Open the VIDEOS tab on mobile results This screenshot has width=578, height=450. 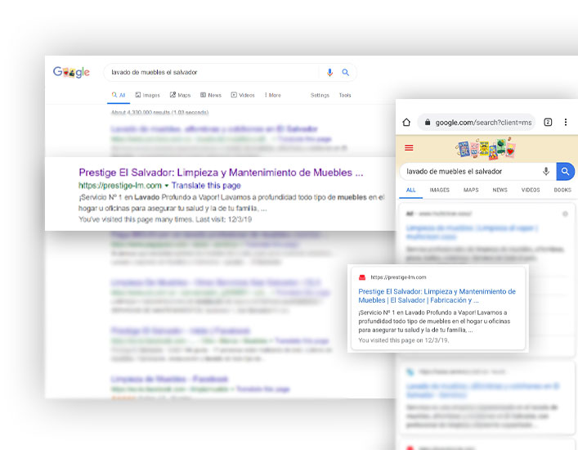531,190
